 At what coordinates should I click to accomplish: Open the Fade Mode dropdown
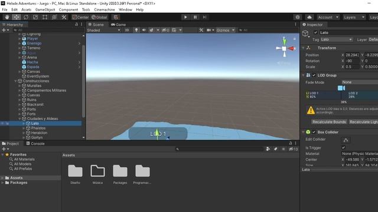[x=360, y=82]
